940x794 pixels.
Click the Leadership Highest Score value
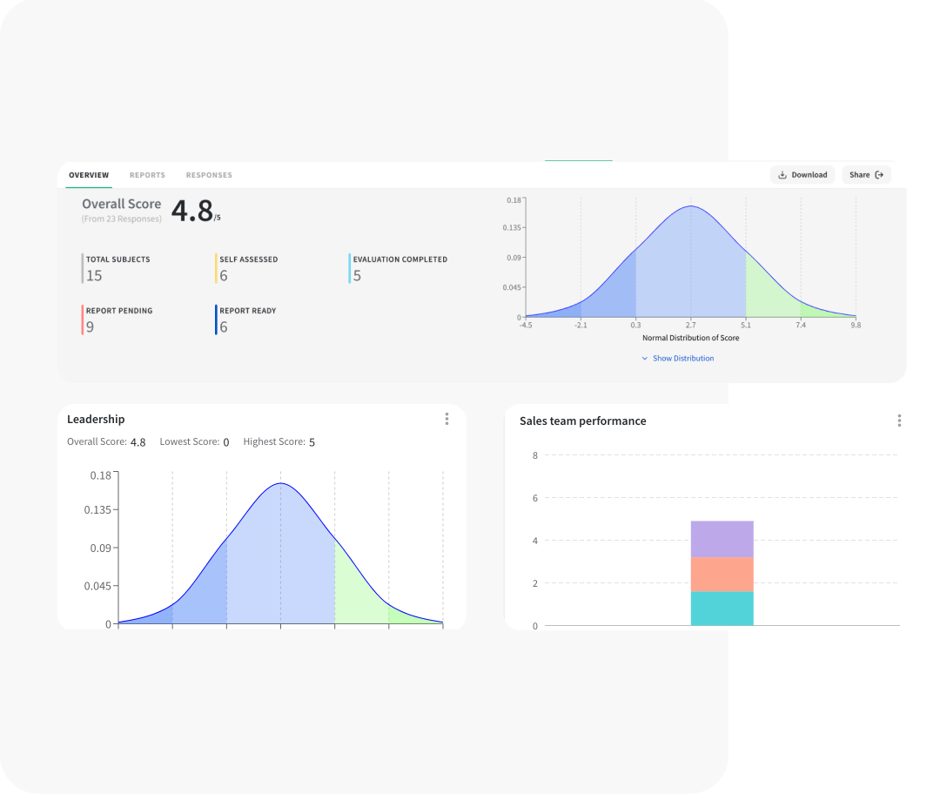(x=312, y=442)
